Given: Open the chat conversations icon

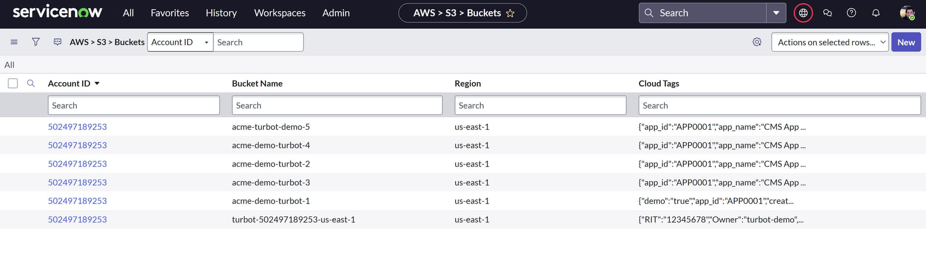Looking at the screenshot, I should click(827, 13).
